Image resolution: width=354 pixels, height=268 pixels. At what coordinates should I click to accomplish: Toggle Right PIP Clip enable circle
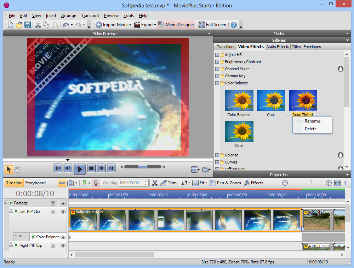tap(16, 245)
